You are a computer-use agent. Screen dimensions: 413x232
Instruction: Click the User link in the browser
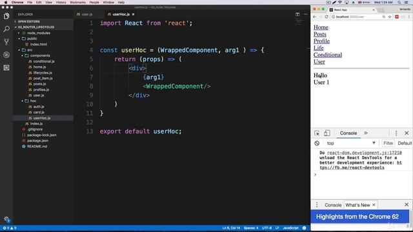(x=319, y=62)
